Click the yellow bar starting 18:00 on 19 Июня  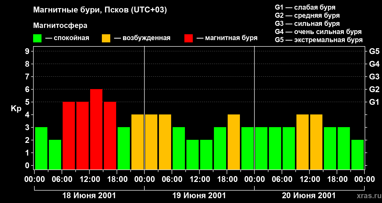(x=234, y=142)
